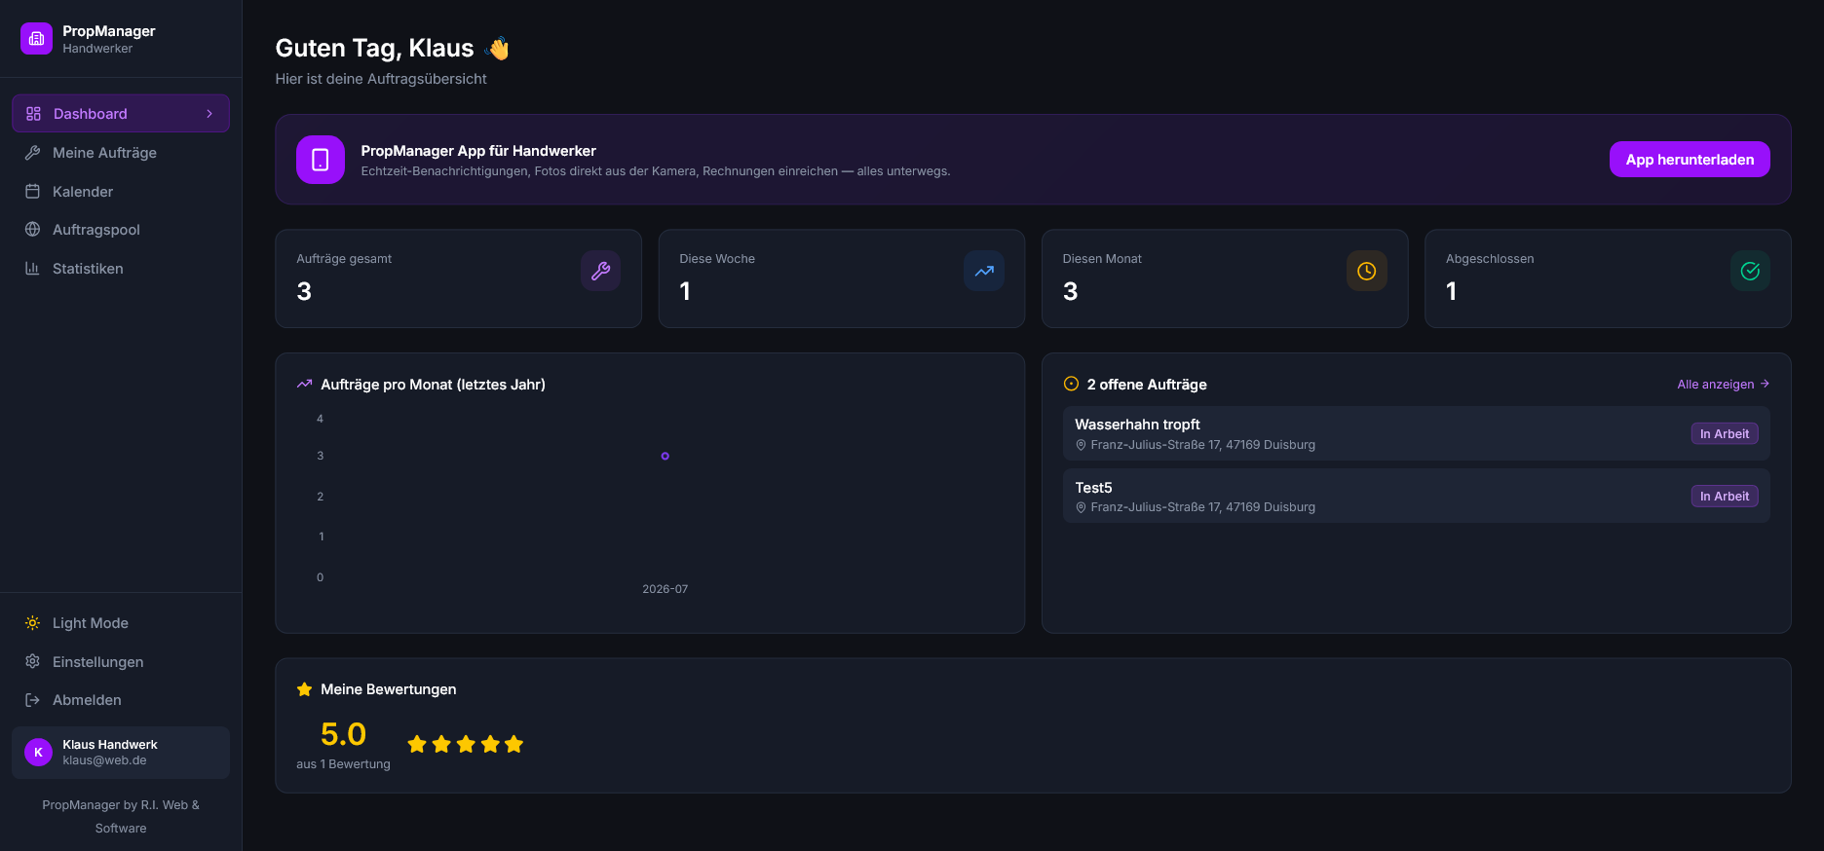The height and width of the screenshot is (851, 1824).
Task: Click the PropManager logo icon
Action: (36, 39)
